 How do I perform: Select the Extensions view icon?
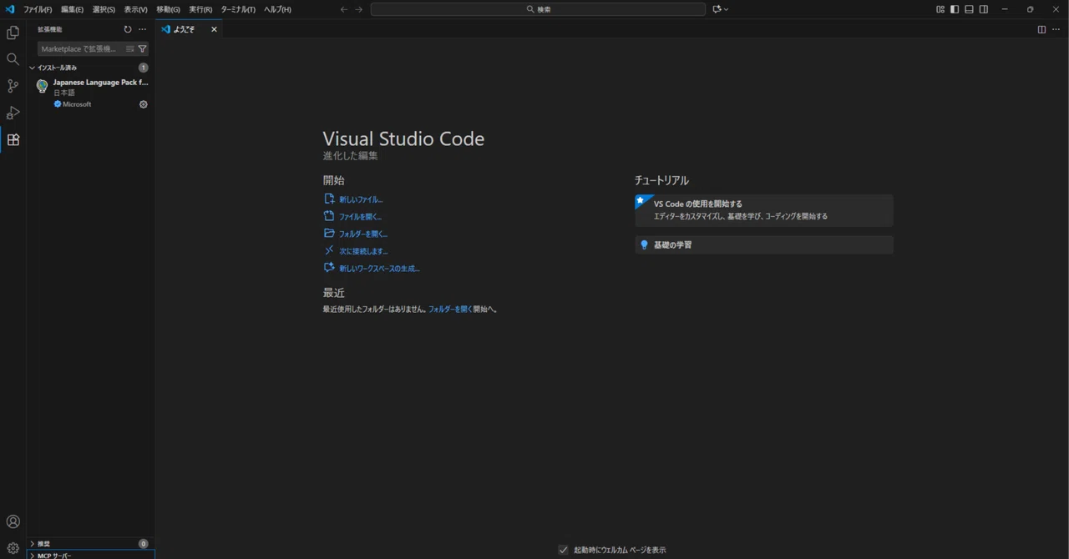[x=13, y=139]
